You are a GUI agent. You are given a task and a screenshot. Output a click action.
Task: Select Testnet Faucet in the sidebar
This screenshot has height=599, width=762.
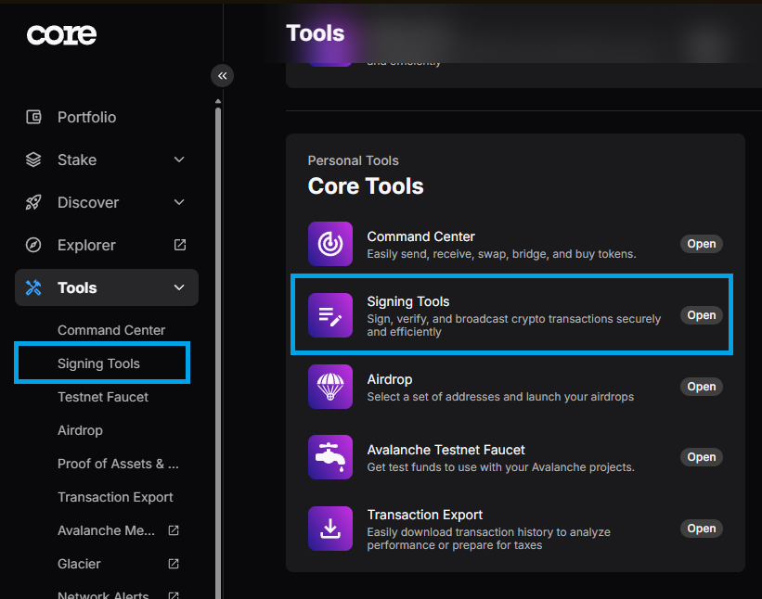[x=103, y=397]
